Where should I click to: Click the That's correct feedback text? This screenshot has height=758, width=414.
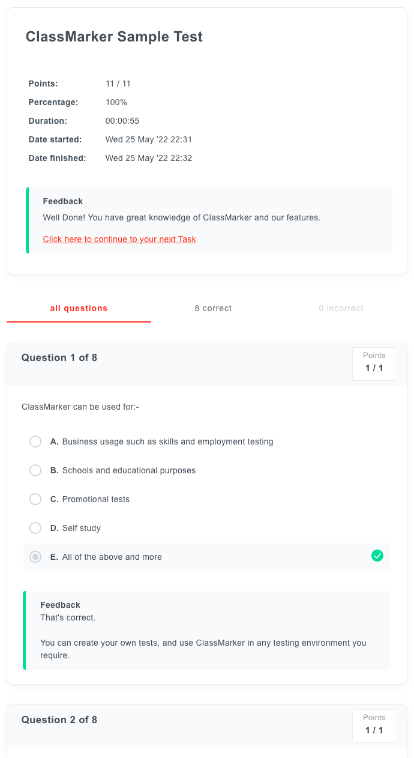(68, 617)
